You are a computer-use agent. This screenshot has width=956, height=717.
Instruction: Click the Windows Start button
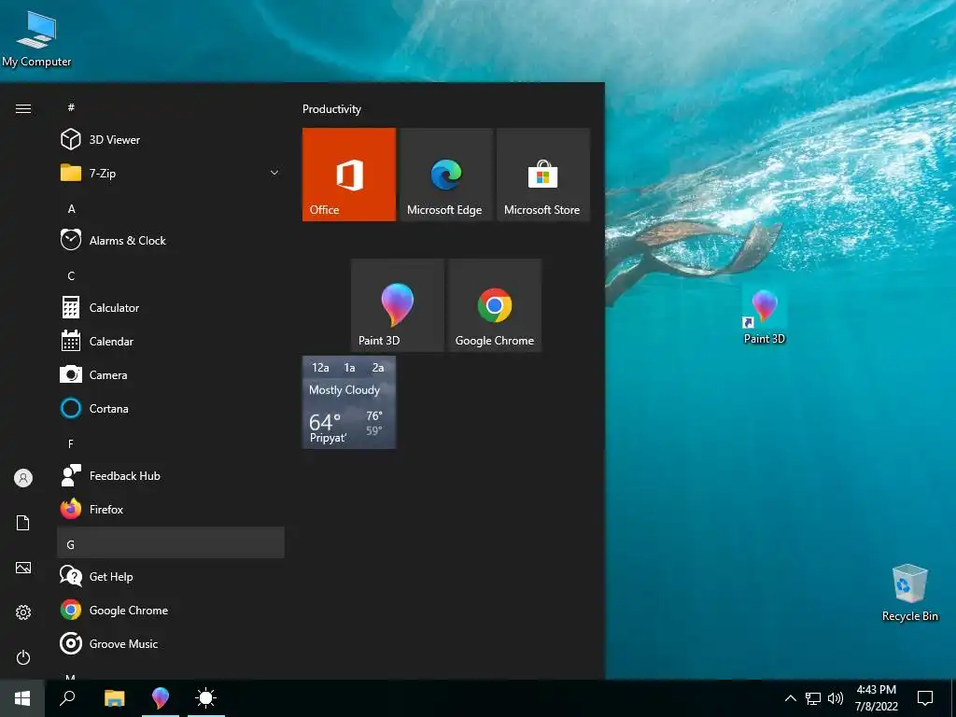click(x=22, y=698)
